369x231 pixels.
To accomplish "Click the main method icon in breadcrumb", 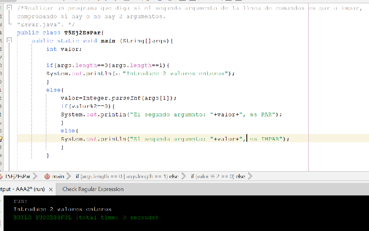I will click(x=47, y=176).
